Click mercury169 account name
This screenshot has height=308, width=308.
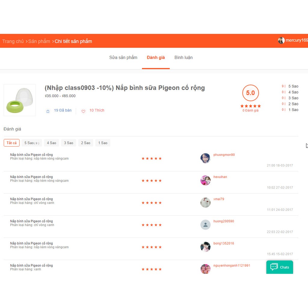(x=297, y=40)
